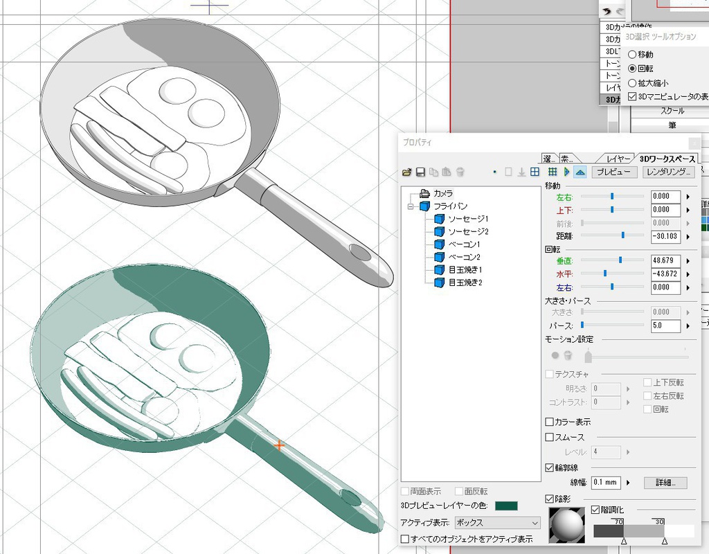Click arrow next to 線幅 value
The height and width of the screenshot is (554, 709).
tap(628, 483)
